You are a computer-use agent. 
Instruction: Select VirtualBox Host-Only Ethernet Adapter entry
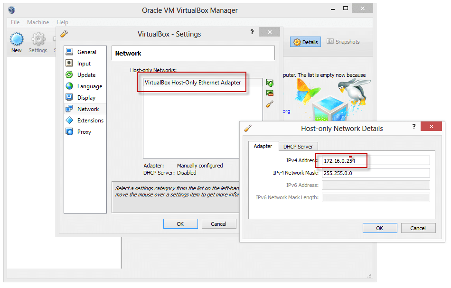[193, 83]
